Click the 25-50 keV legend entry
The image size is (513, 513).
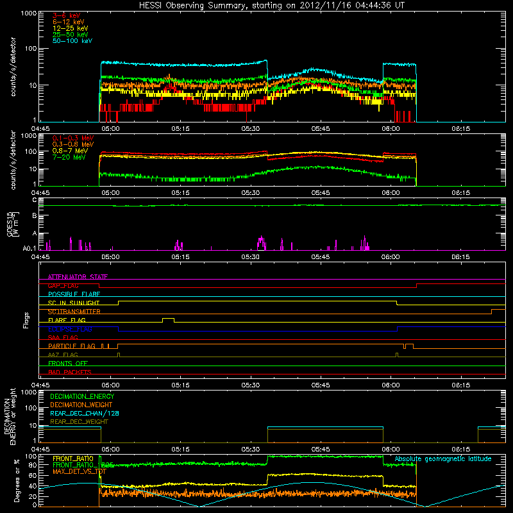(x=71, y=35)
